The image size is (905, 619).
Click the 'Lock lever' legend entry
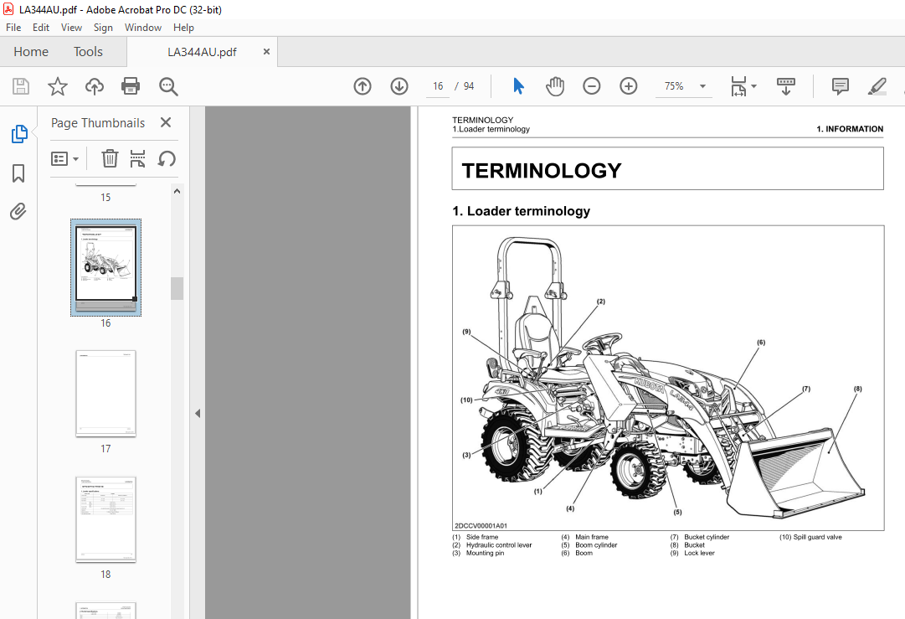(699, 553)
